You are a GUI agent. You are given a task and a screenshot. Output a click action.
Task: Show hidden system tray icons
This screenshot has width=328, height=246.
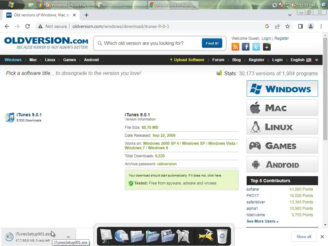point(275,5)
